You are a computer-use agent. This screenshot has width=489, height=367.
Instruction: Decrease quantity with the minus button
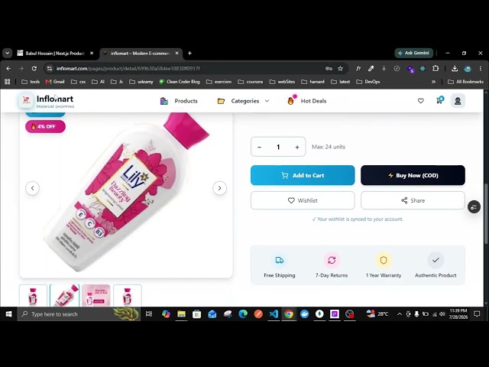click(260, 147)
